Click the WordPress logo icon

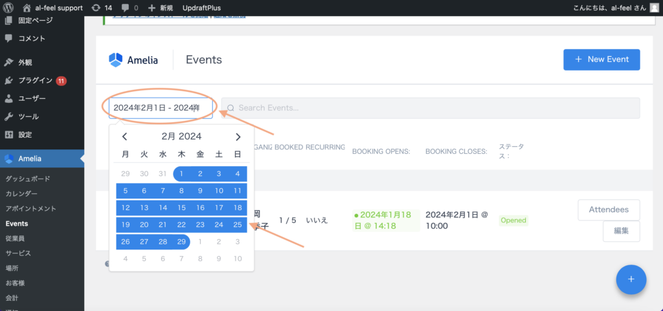click(8, 7)
